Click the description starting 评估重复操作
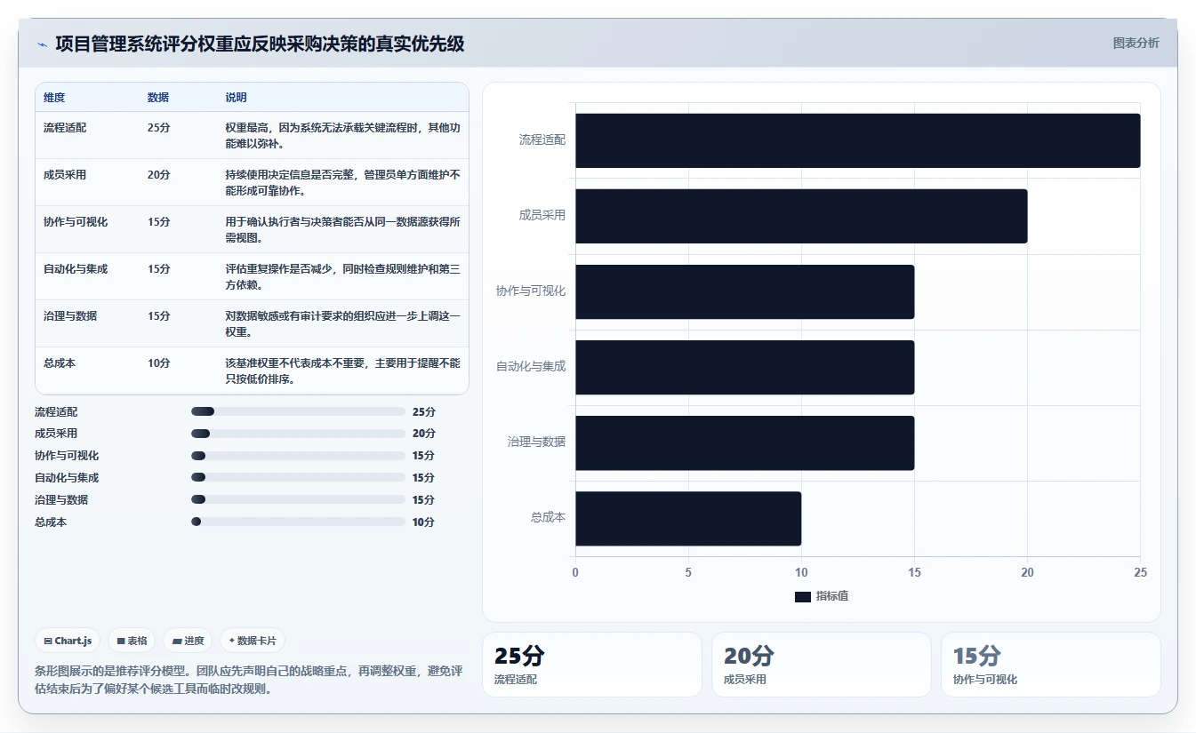This screenshot has height=733, width=1196. pos(342,276)
